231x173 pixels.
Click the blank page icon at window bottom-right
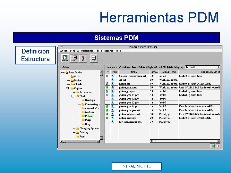[x=218, y=146]
